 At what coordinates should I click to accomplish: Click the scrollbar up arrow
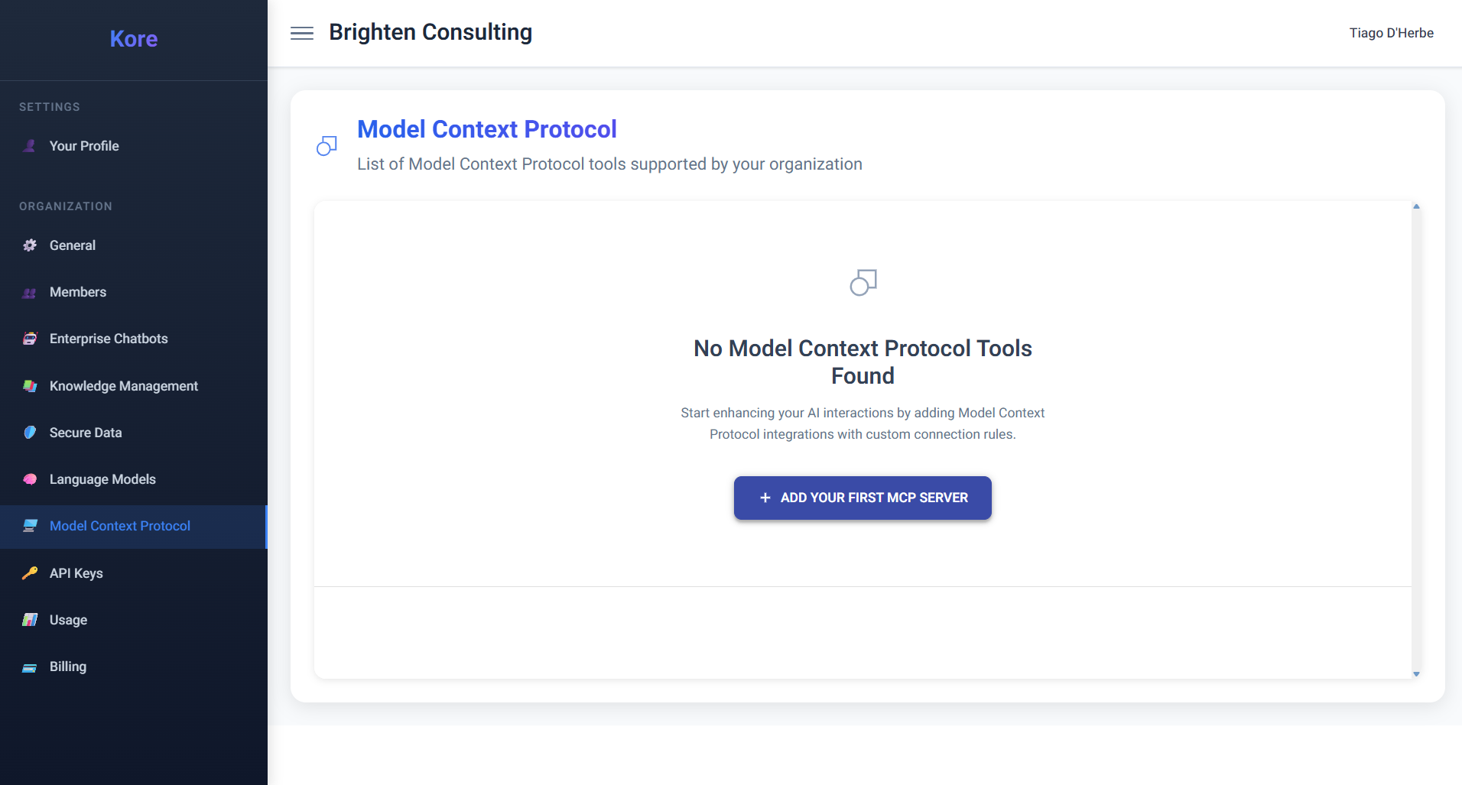1416,206
